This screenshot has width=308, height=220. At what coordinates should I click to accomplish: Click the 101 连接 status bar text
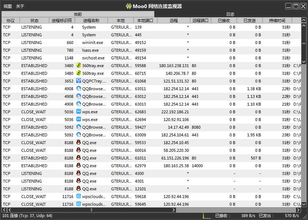click(27, 216)
